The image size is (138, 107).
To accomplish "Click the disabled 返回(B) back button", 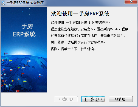I will pyautogui.click(x=66, y=99).
